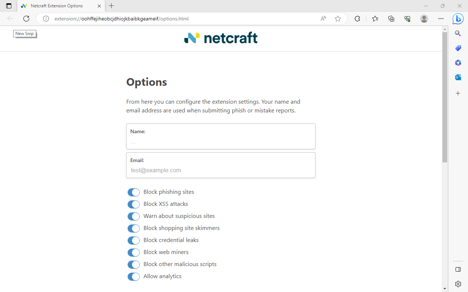468x292 pixels.
Task: Switch off Block web miners
Action: pos(133,253)
